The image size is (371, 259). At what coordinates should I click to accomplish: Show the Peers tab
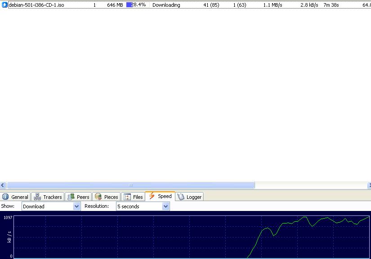pyautogui.click(x=78, y=197)
